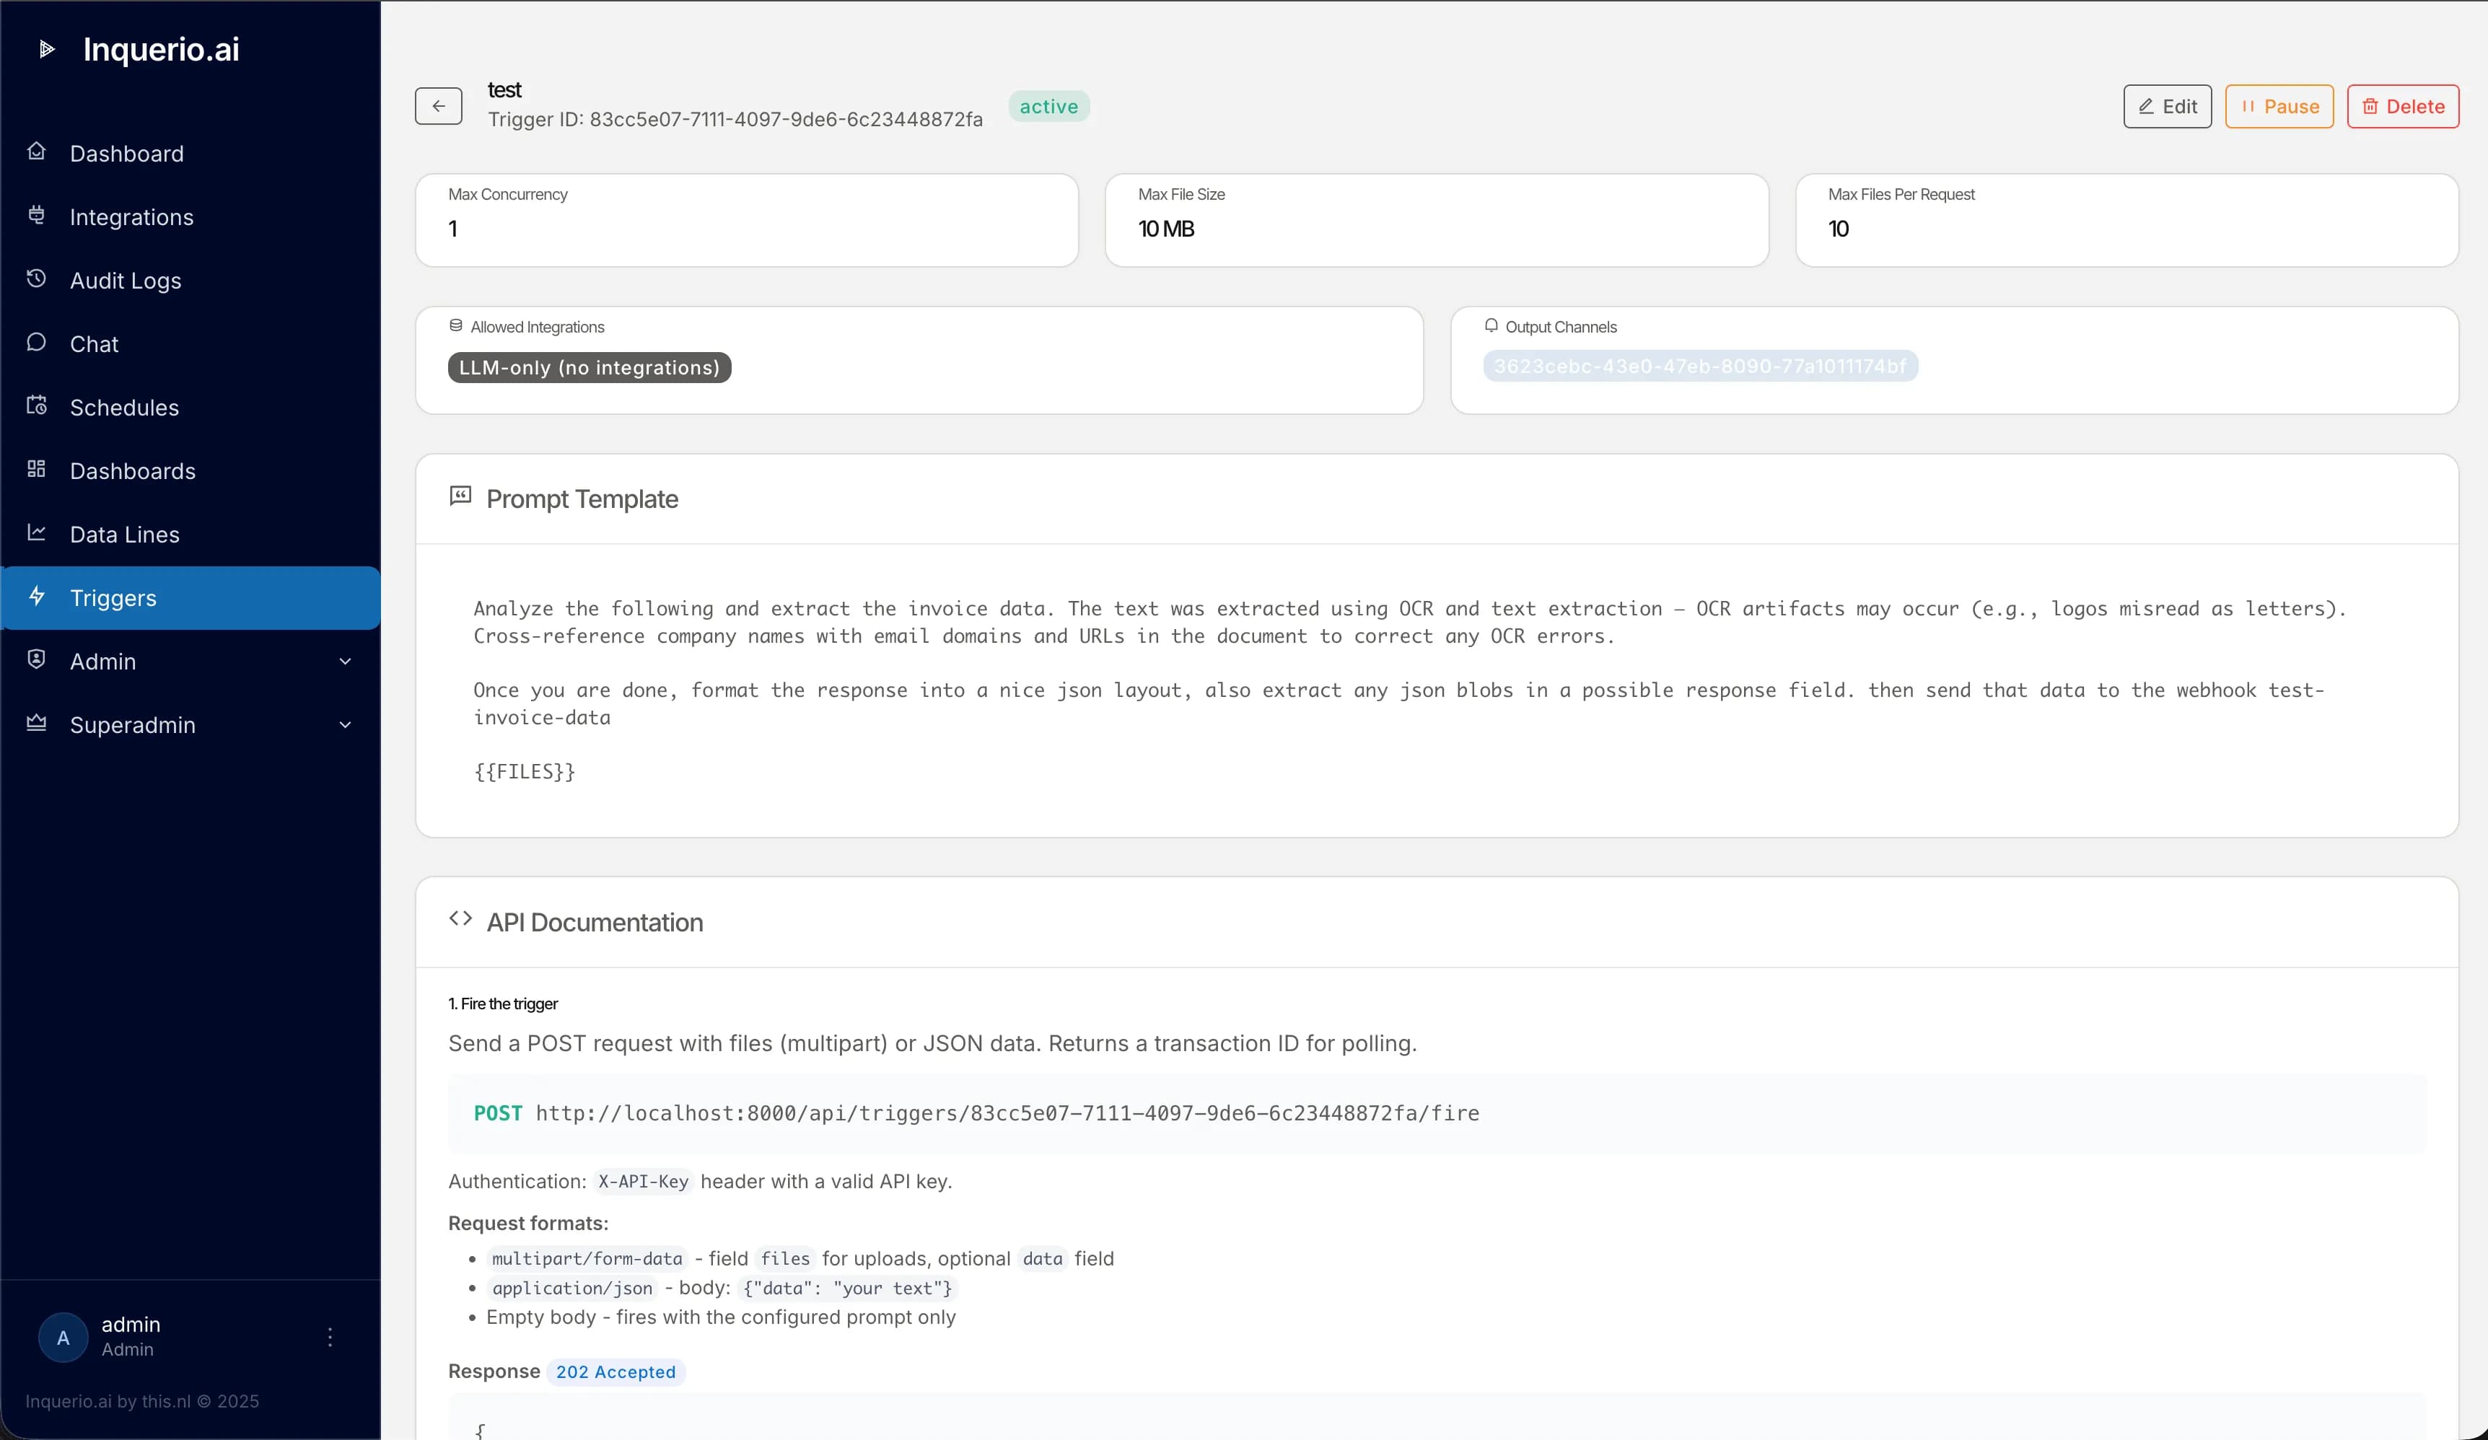This screenshot has height=1440, width=2488.
Task: Delete the test trigger
Action: point(2402,105)
